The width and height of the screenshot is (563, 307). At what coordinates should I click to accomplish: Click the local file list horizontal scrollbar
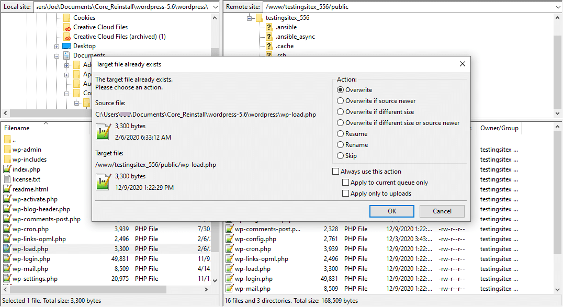pos(84,289)
